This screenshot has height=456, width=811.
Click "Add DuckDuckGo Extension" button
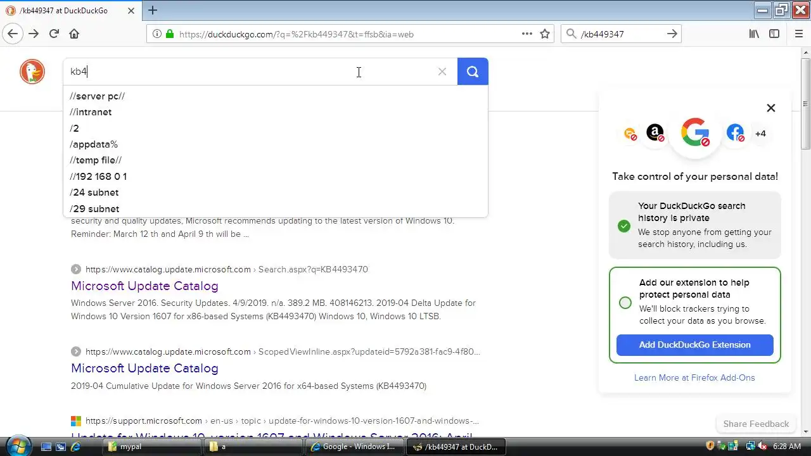point(695,345)
